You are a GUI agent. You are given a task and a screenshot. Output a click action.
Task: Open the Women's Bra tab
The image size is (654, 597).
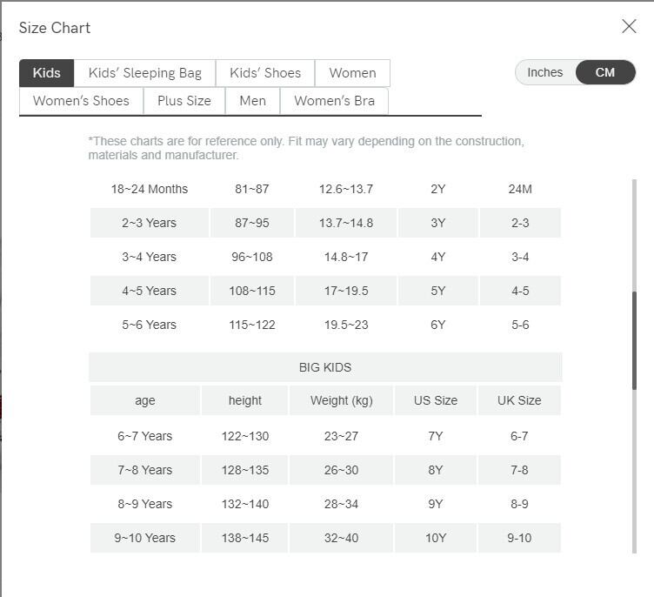[x=334, y=101]
